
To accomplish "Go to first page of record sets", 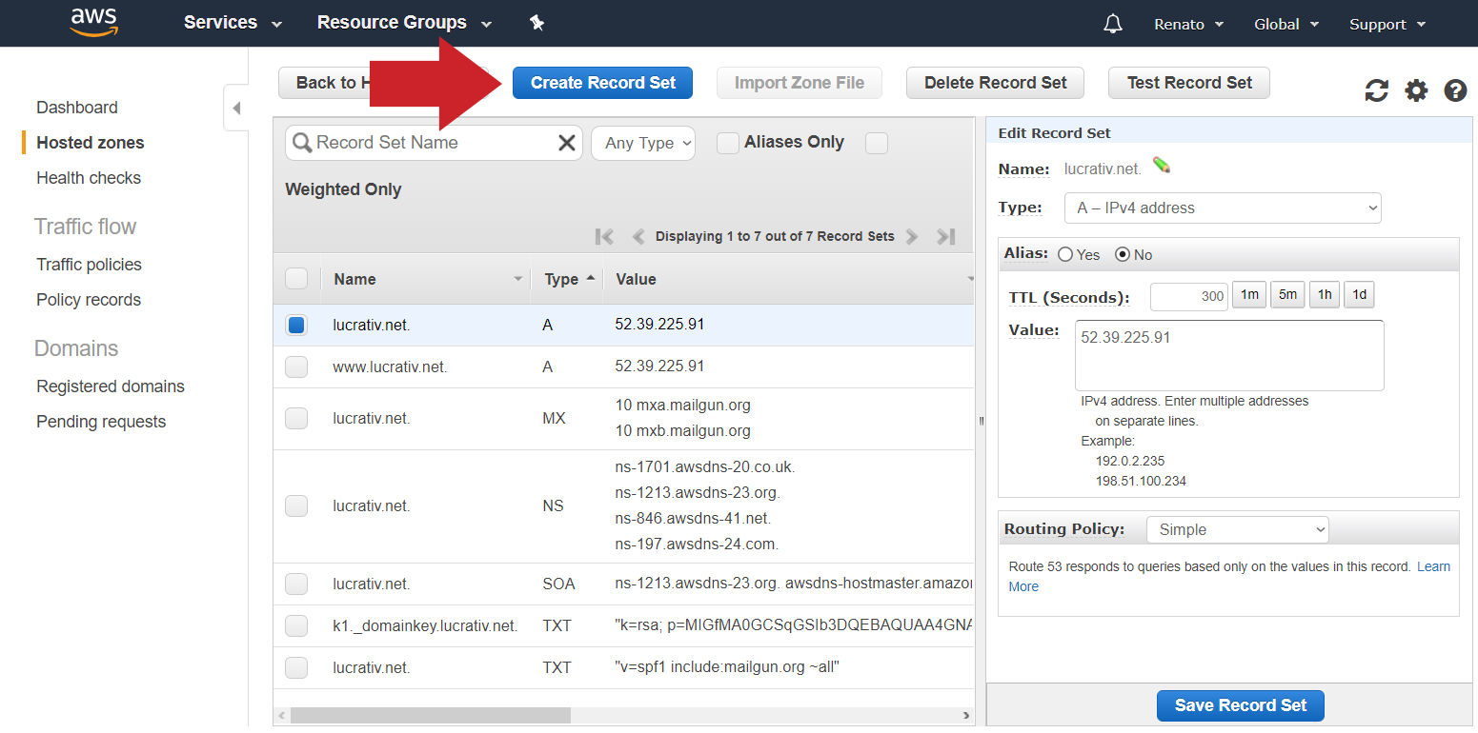I will [604, 236].
